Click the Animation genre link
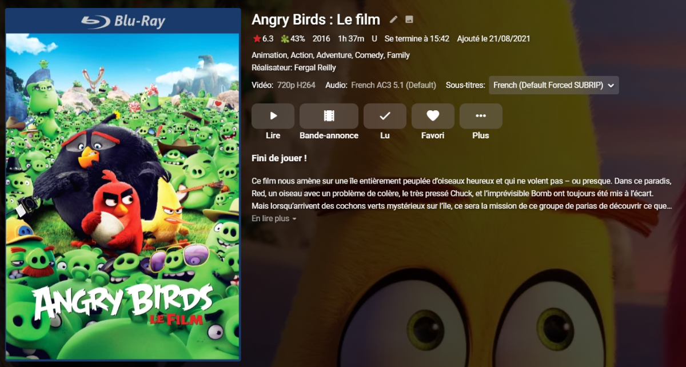Screen dimensions: 686x367 coord(269,55)
